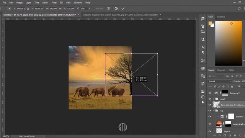Hide the roman-kraft layer
Image resolution: width=245 pixels, height=138 pixels.
point(210,124)
